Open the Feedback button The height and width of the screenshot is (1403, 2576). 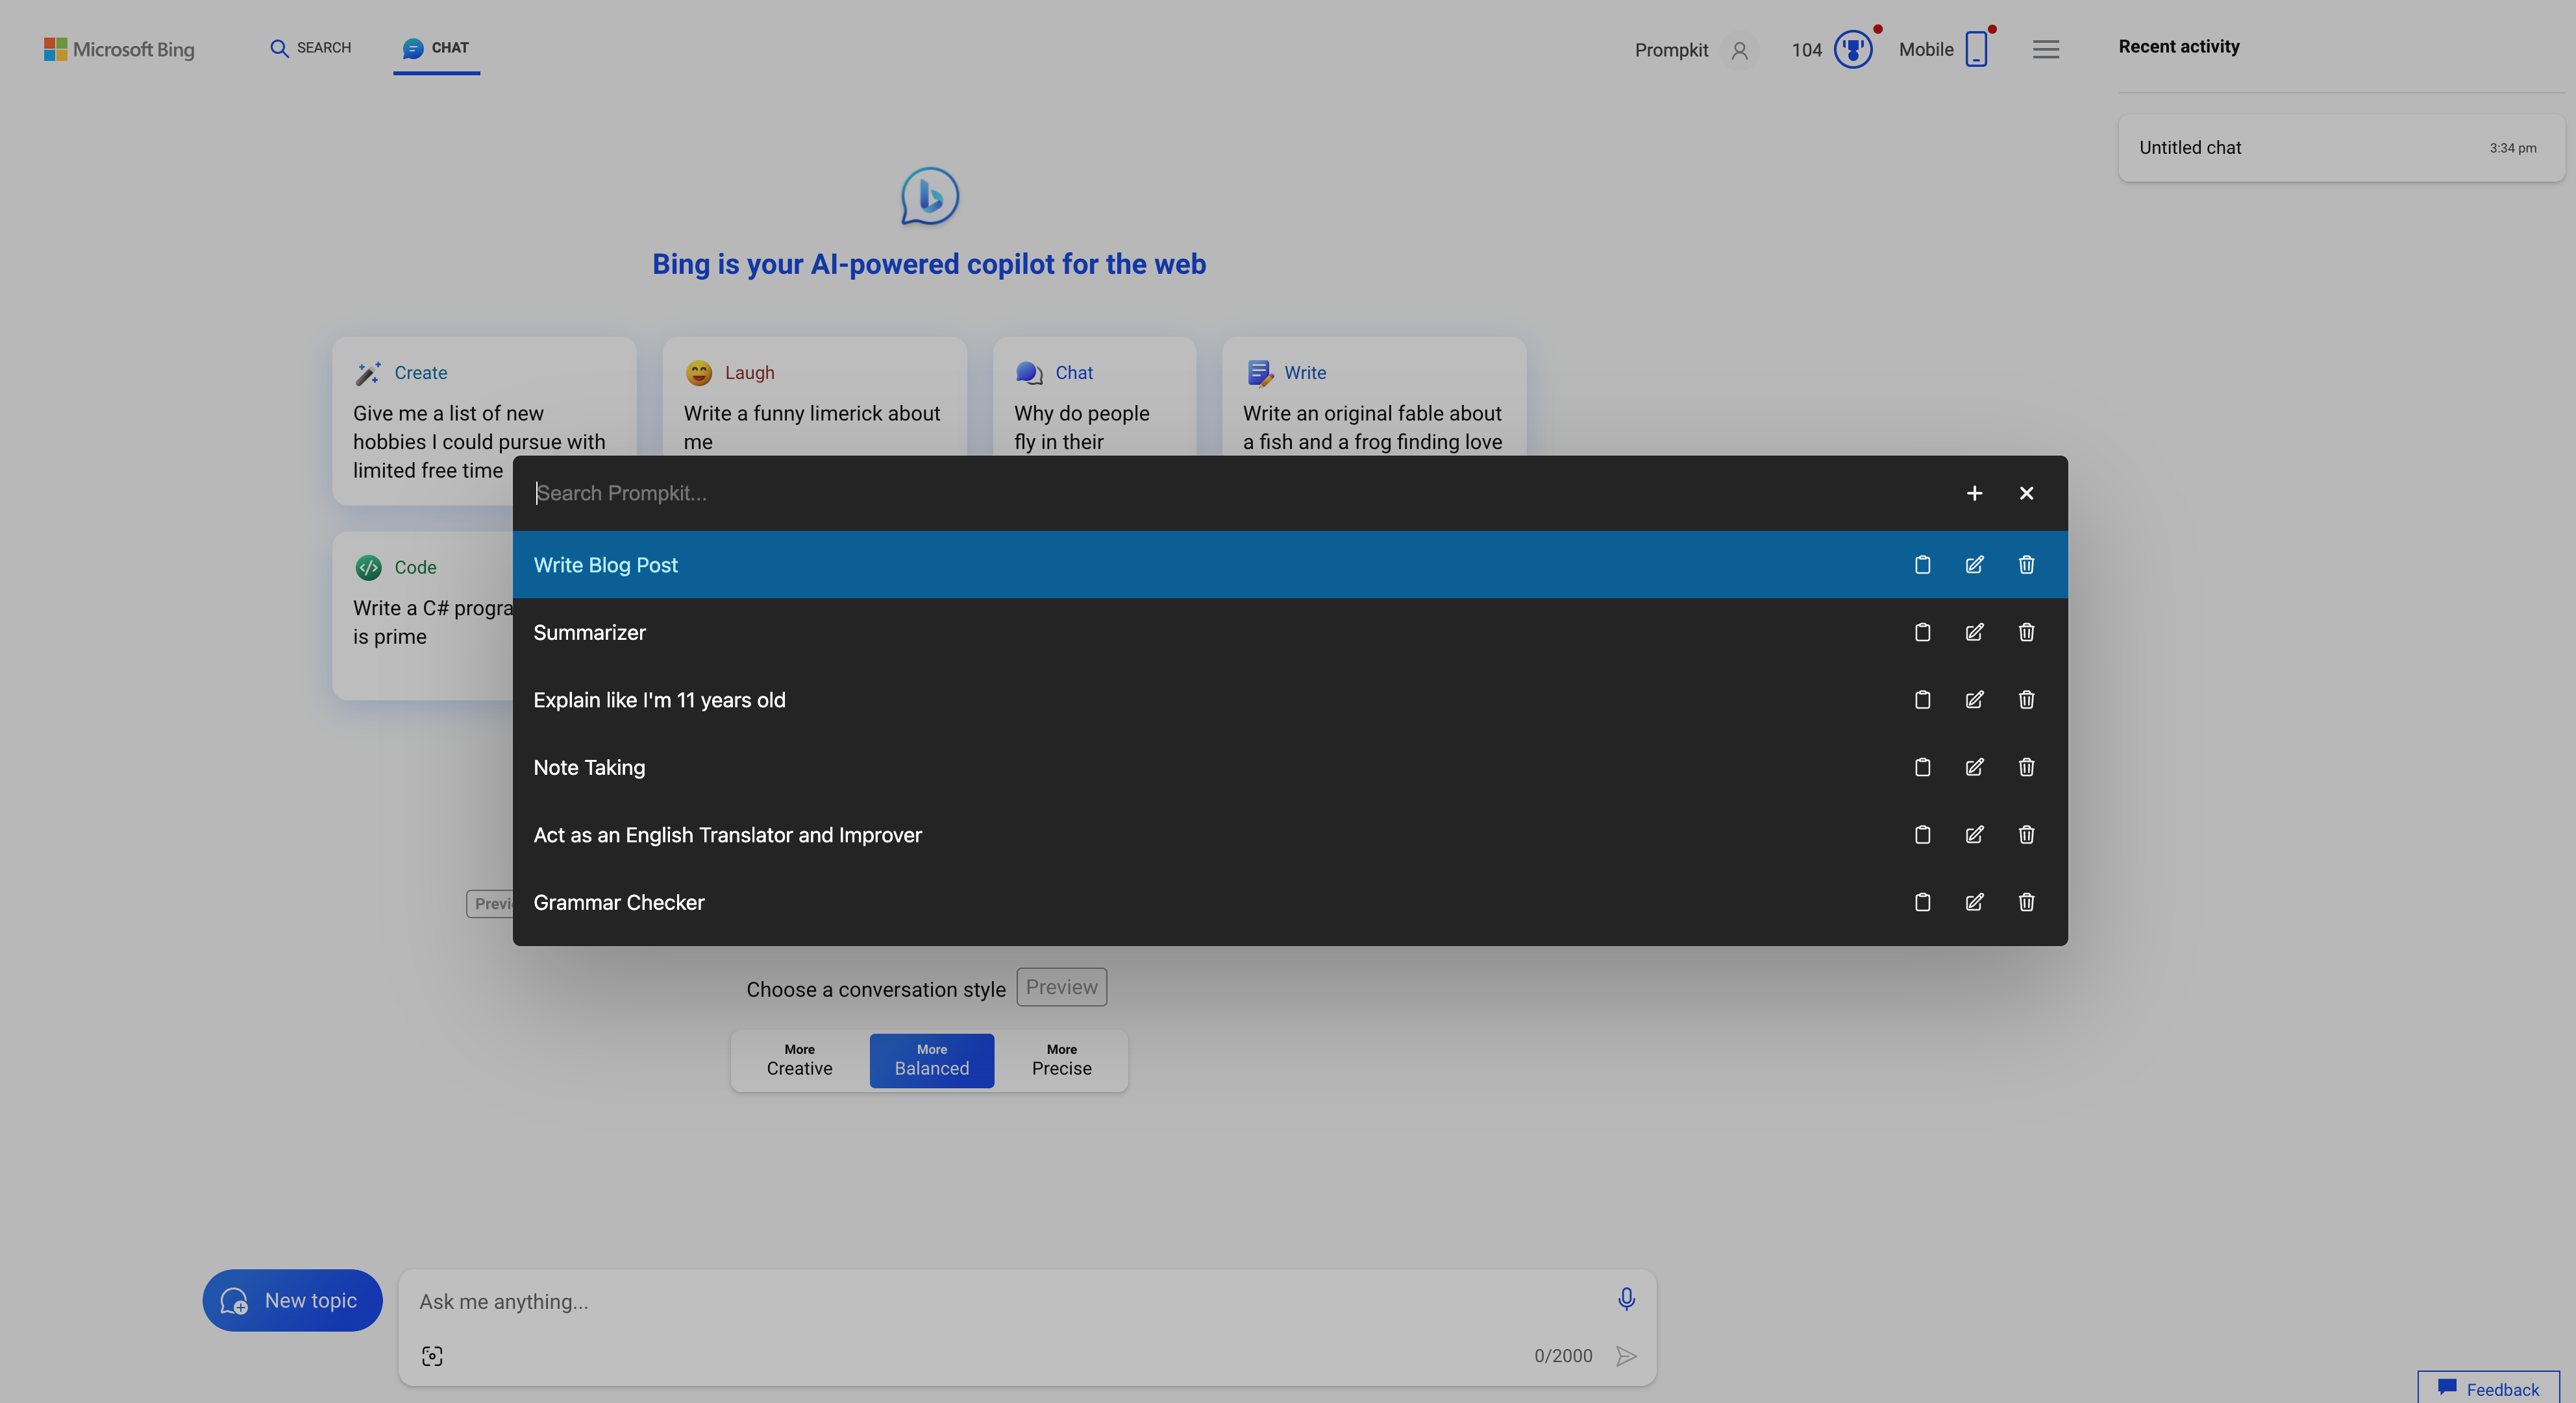(x=2488, y=1388)
